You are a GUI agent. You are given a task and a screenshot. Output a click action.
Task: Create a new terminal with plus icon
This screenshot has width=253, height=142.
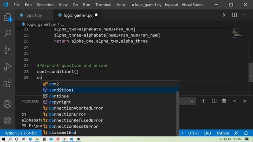pyautogui.click(x=204, y=101)
